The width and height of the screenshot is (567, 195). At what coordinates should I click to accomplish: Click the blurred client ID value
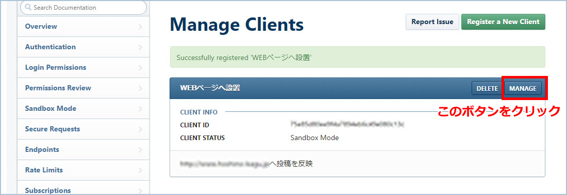pos(347,125)
